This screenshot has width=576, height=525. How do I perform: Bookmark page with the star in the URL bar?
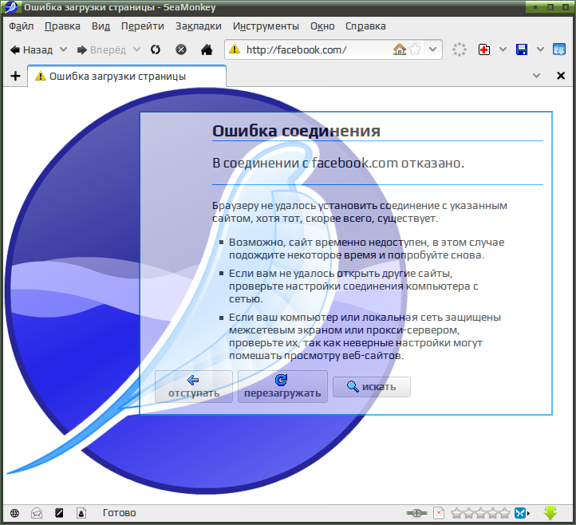[x=415, y=49]
